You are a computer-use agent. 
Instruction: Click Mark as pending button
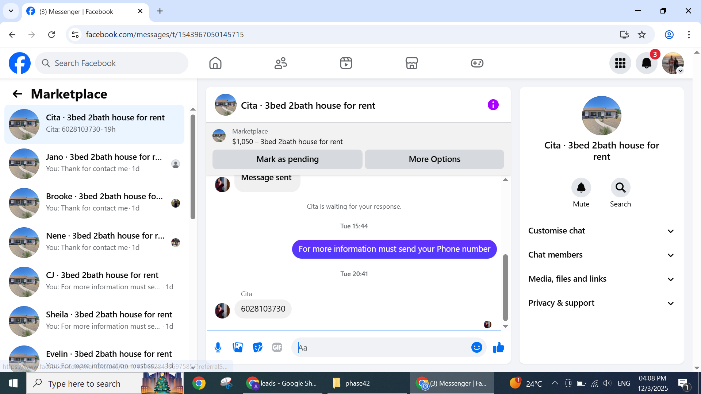coord(287,159)
